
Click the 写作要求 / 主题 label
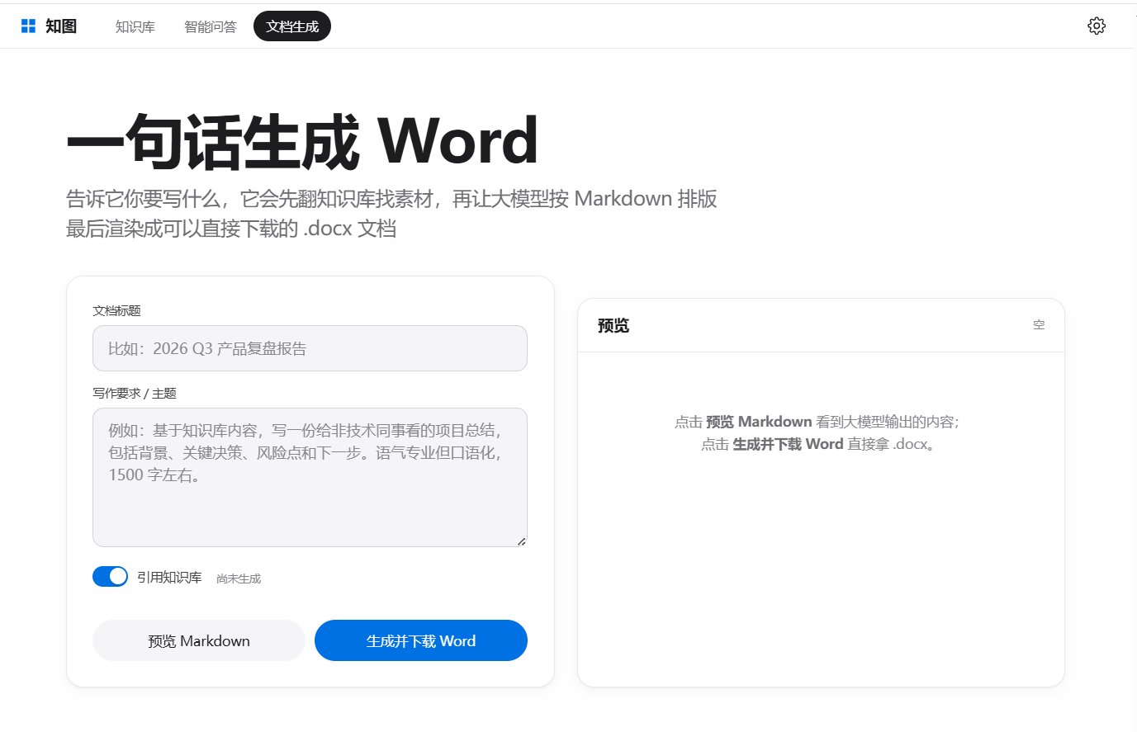pyautogui.click(x=135, y=393)
